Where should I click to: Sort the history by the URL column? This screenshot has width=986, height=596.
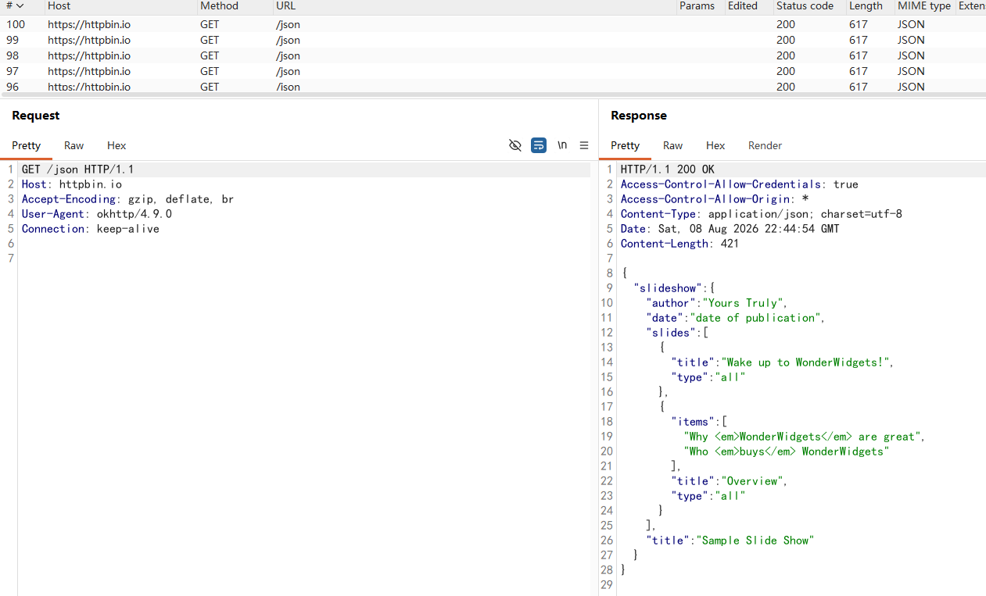pyautogui.click(x=285, y=6)
